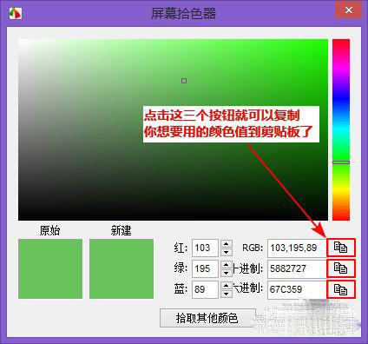This screenshot has height=344, width=368.
Task: Click the blue input field showing 89
Action: (205, 289)
